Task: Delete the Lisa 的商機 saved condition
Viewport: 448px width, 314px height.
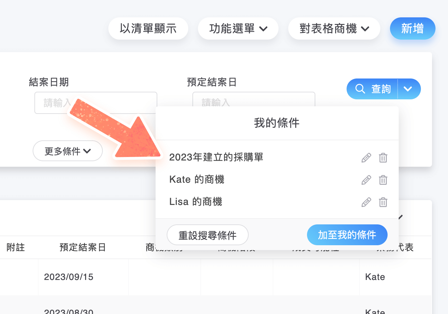Action: tap(383, 202)
